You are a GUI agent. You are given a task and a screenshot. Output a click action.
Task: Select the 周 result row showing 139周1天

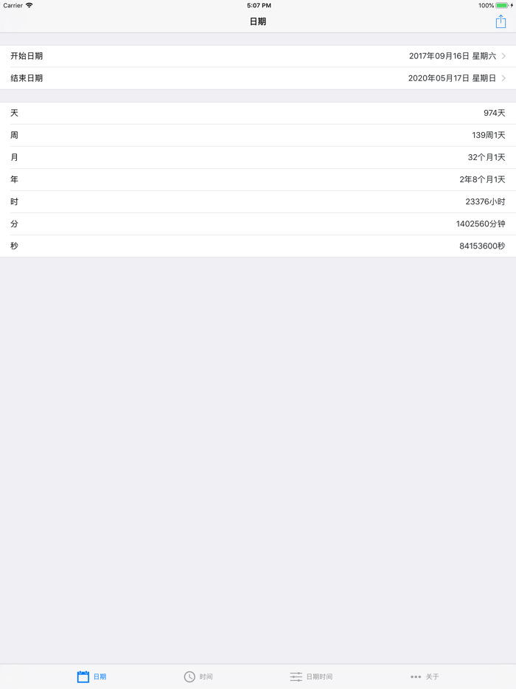click(258, 135)
